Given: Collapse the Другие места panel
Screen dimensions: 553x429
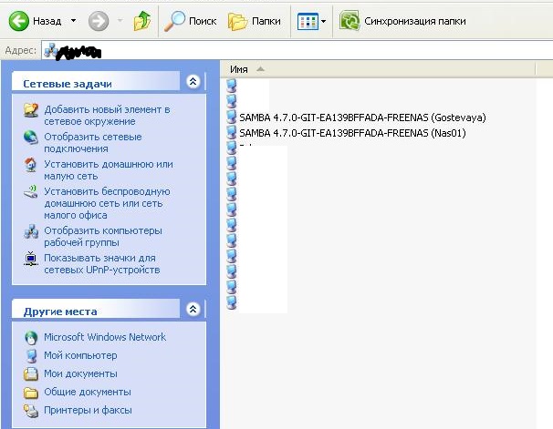Looking at the screenshot, I should pos(193,309).
